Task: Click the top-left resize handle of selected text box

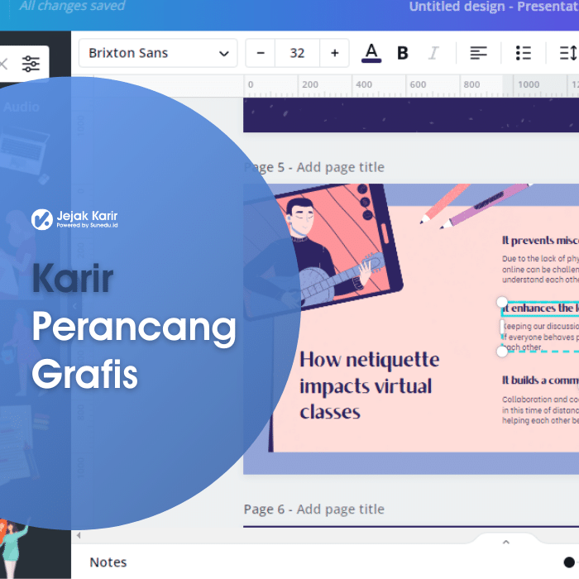Action: coord(502,302)
